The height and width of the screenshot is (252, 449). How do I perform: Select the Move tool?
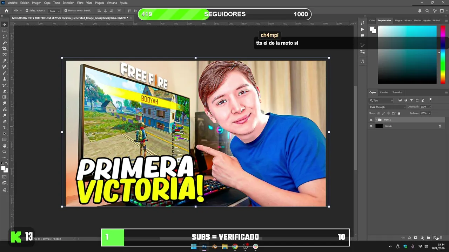coord(5,24)
